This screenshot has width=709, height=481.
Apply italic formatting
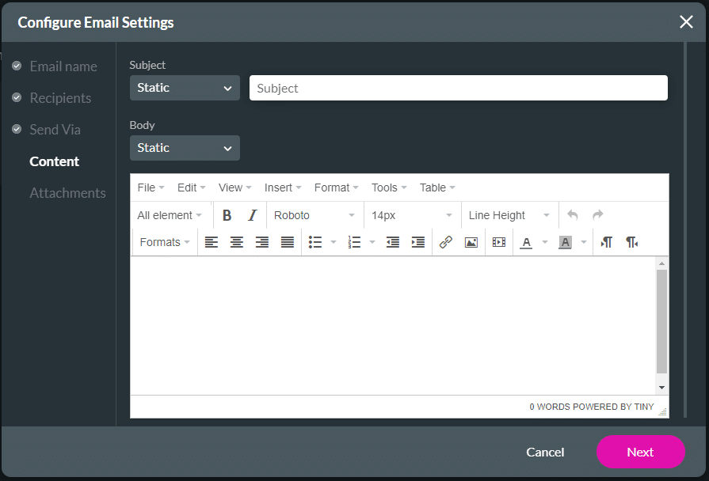(251, 214)
